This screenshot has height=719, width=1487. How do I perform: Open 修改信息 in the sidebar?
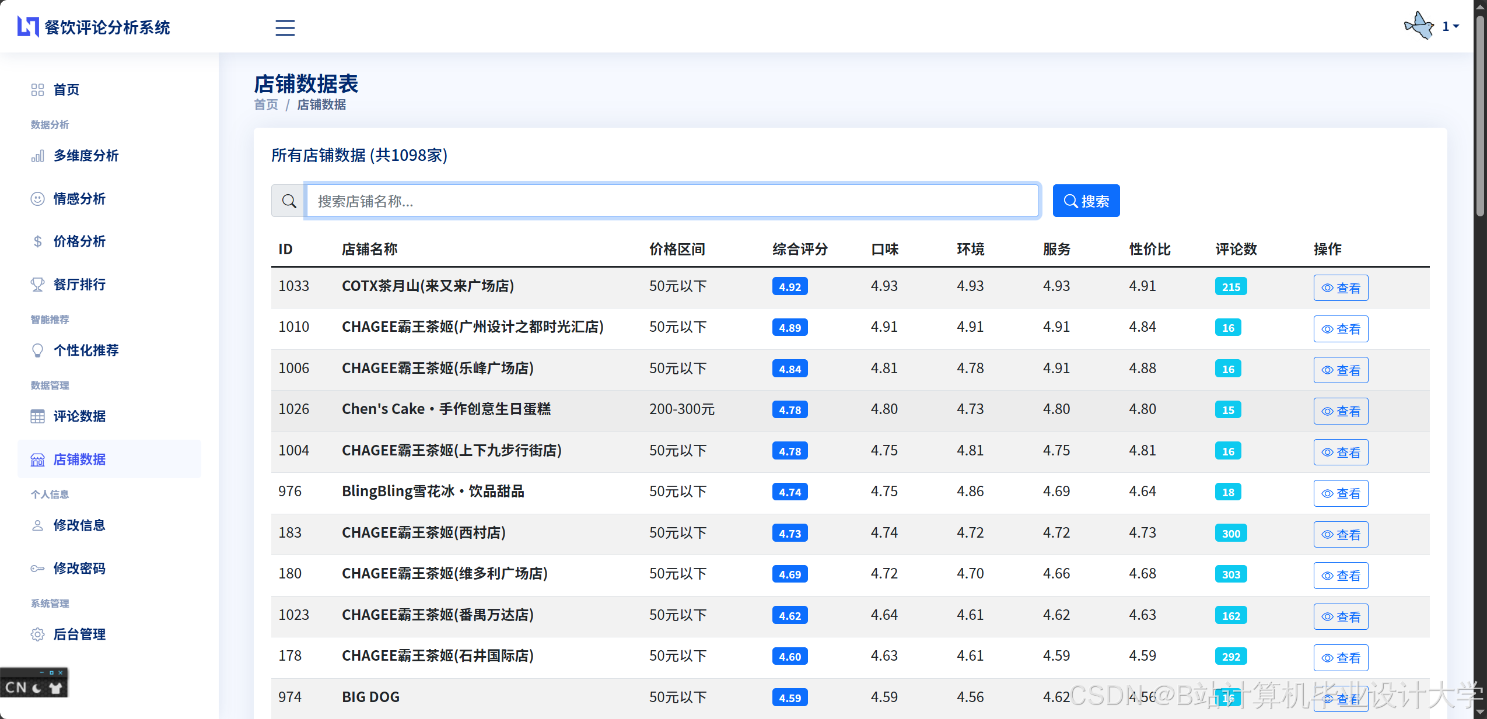(79, 525)
